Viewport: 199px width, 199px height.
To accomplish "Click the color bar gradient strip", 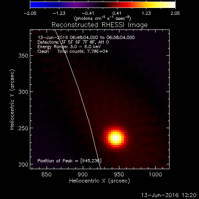I will 103,5.
